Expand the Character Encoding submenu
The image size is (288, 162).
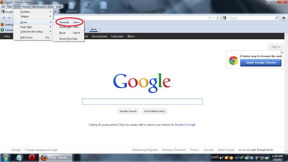click(31, 32)
